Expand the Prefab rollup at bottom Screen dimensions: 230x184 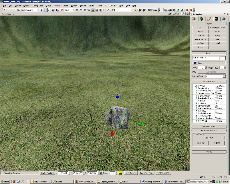coord(209,152)
